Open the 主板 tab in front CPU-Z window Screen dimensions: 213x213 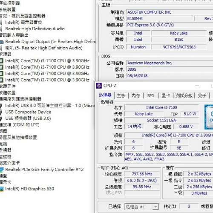point(121,95)
